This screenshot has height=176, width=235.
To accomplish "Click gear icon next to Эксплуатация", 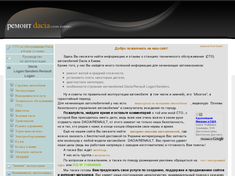I will coord(12,90).
